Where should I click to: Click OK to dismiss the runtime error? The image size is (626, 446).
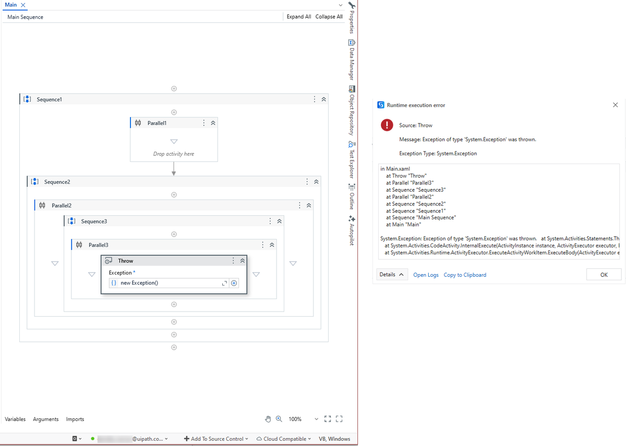pos(604,274)
